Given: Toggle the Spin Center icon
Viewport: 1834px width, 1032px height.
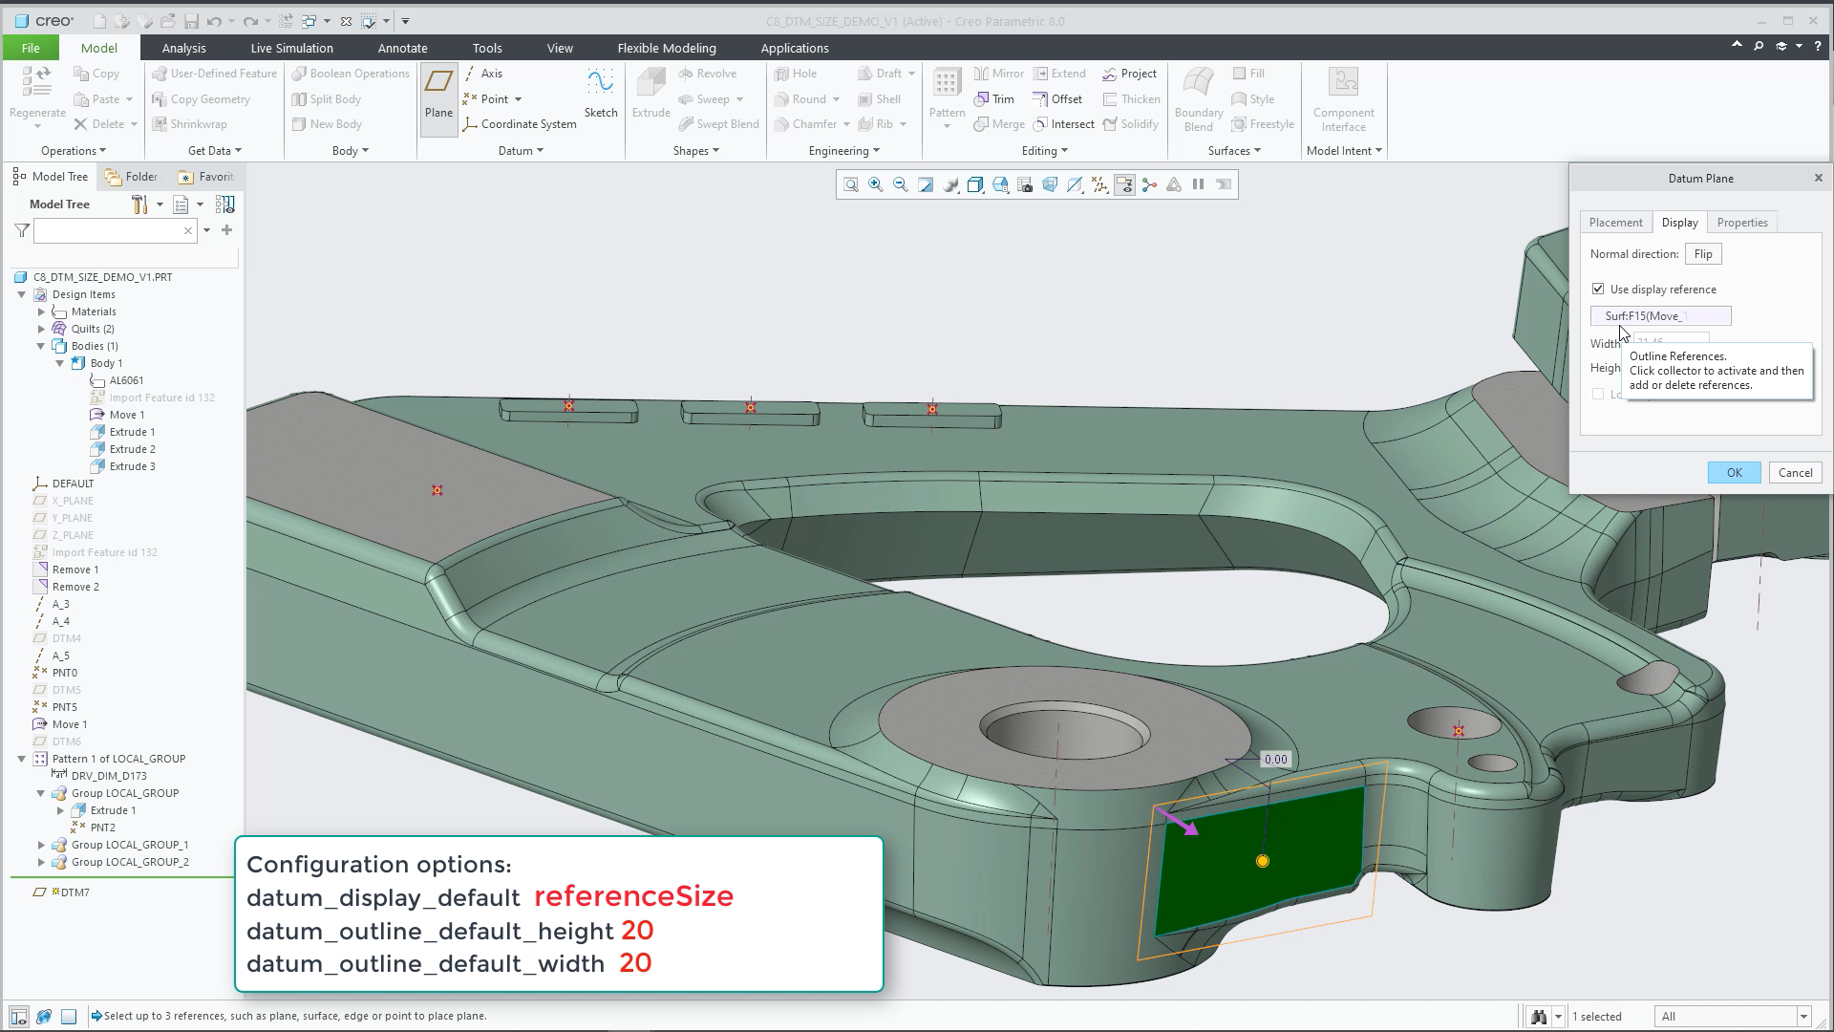Looking at the screenshot, I should 1149,184.
